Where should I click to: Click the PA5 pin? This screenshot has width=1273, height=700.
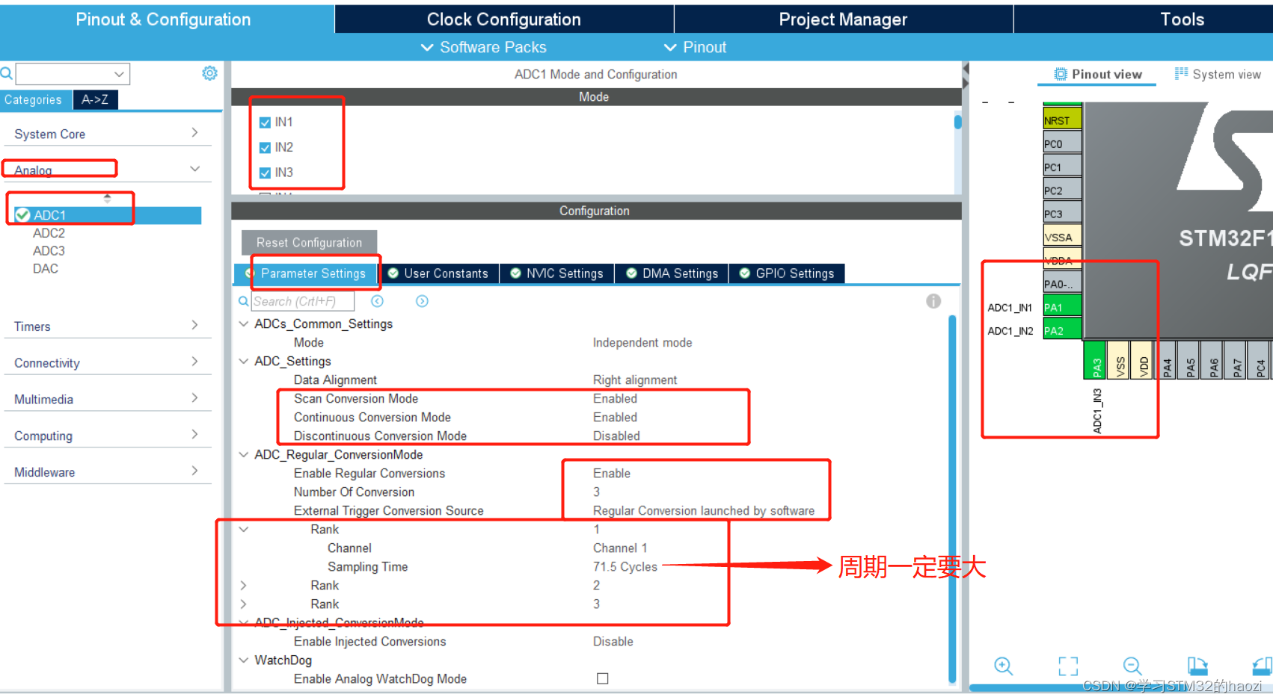pos(1189,360)
